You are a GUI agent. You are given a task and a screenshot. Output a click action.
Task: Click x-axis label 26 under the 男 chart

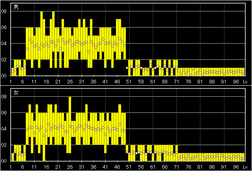coord(70,82)
